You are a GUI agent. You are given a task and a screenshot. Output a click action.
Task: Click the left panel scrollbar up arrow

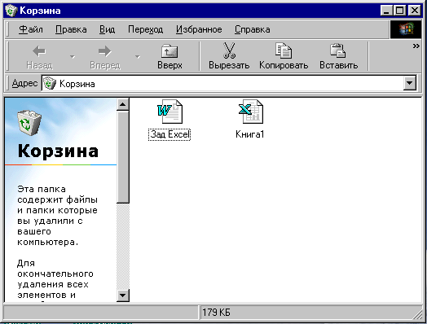[x=123, y=104]
